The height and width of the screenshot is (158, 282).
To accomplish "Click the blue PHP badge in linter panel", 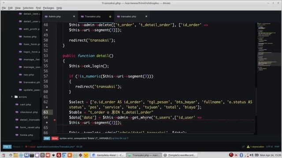I will click(47, 138).
